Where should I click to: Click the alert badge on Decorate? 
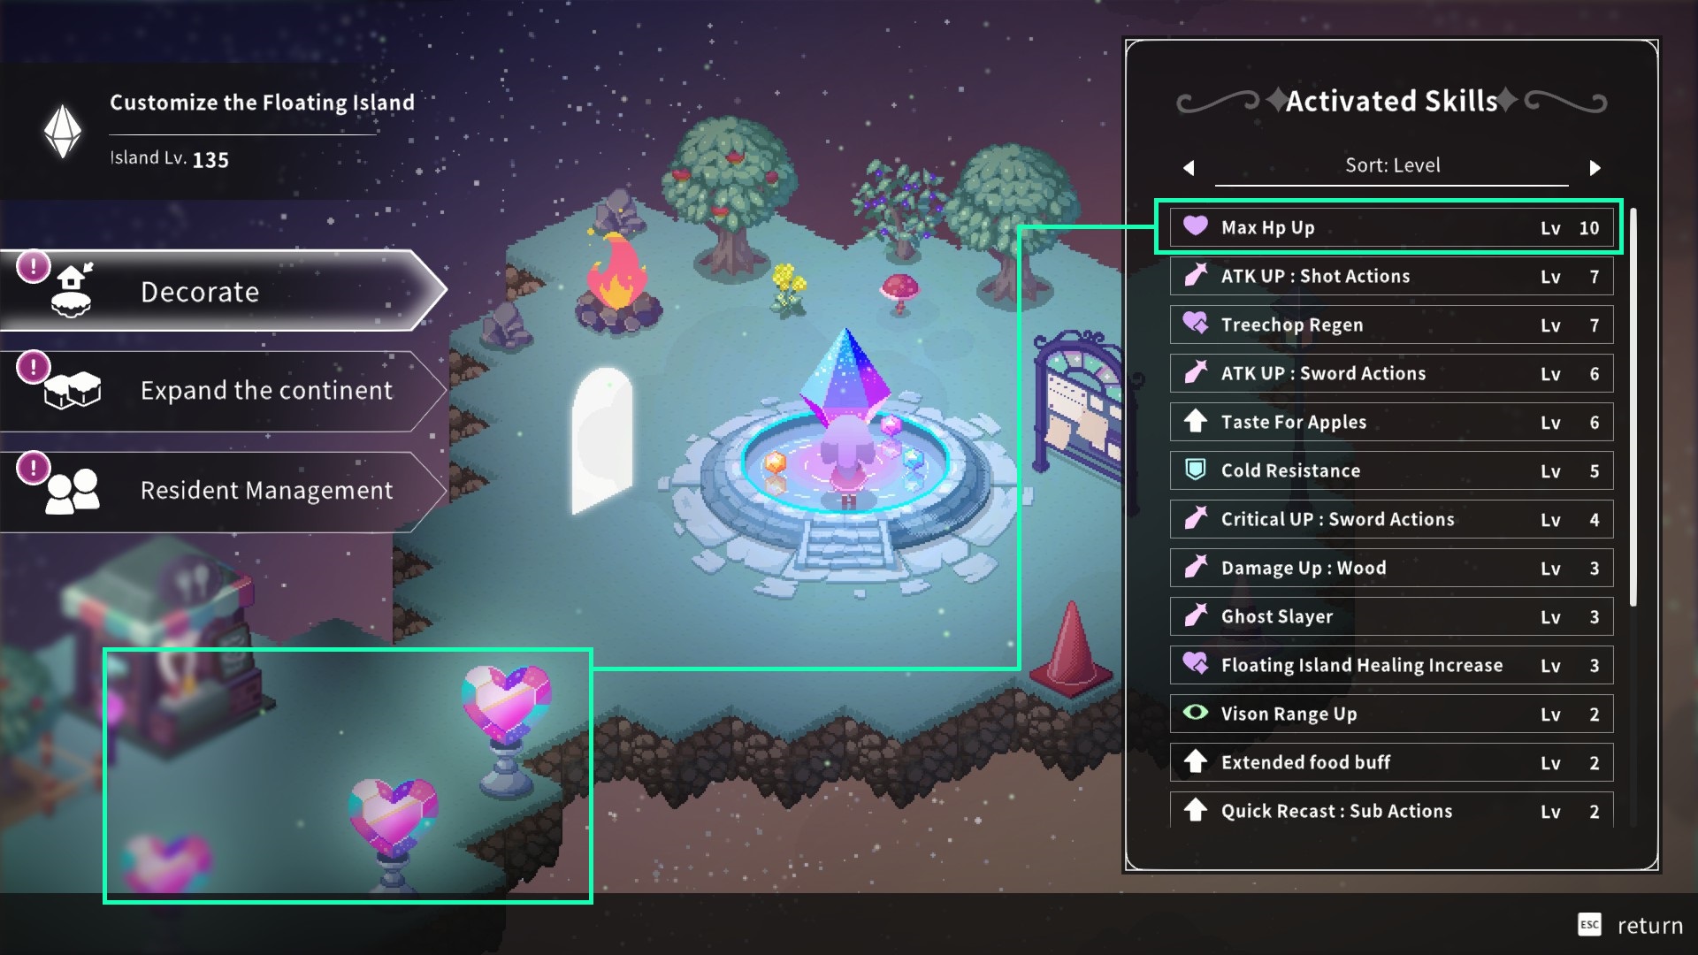[34, 266]
